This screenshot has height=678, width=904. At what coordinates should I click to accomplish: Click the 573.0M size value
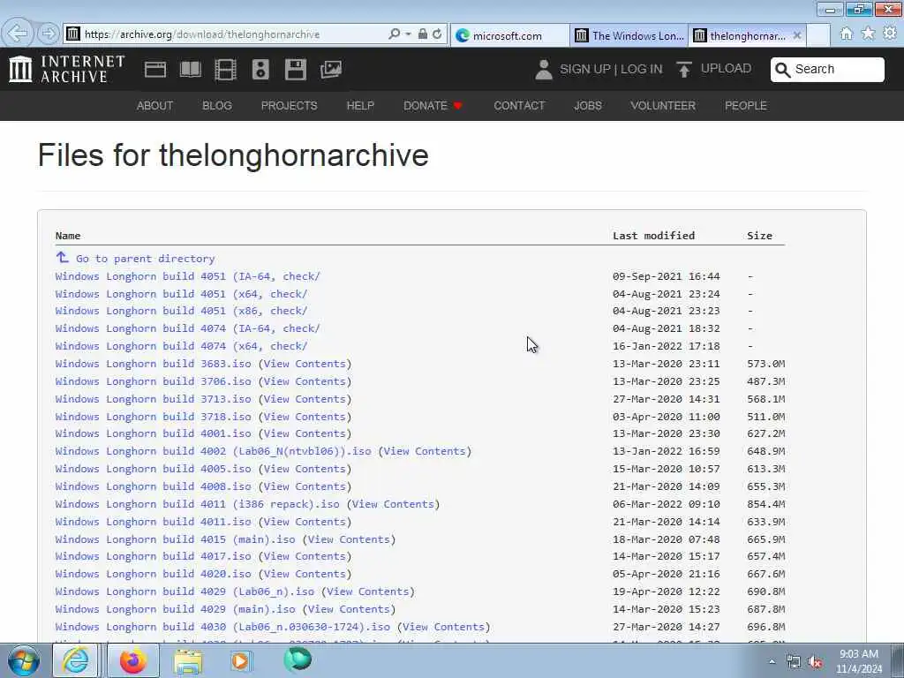[x=765, y=364]
